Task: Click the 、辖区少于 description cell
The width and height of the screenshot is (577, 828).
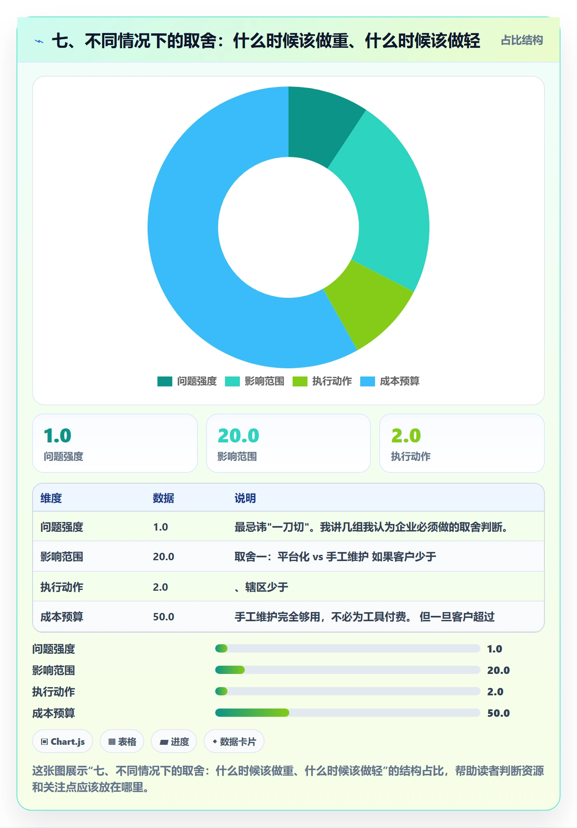Action: [x=261, y=587]
